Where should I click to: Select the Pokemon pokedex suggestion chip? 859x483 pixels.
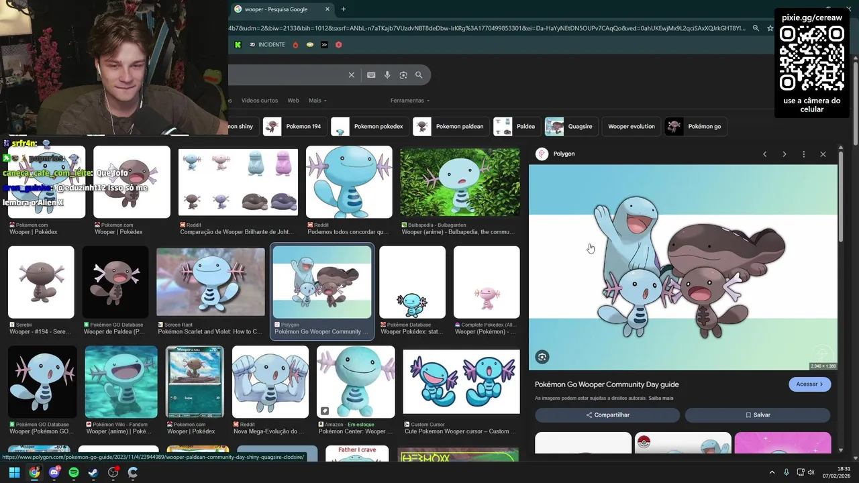tap(370, 126)
